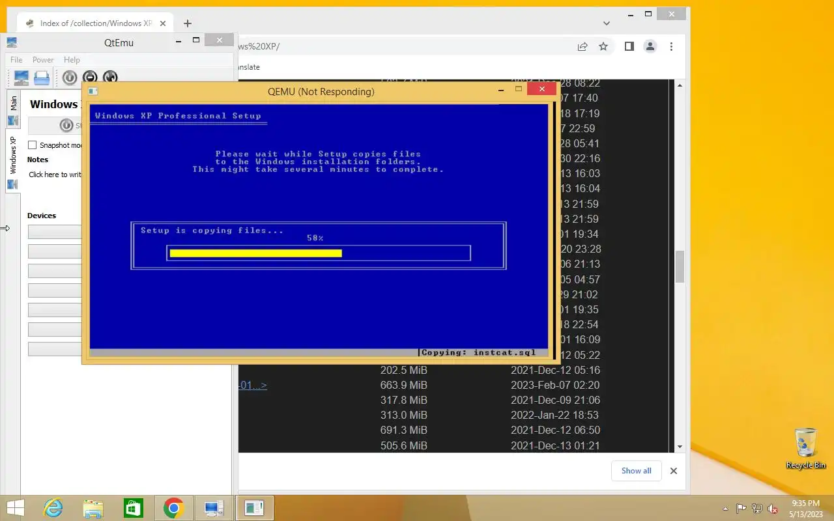The image size is (834, 521).
Task: Click the scroll up arrow in Chrome page
Action: tap(680, 85)
